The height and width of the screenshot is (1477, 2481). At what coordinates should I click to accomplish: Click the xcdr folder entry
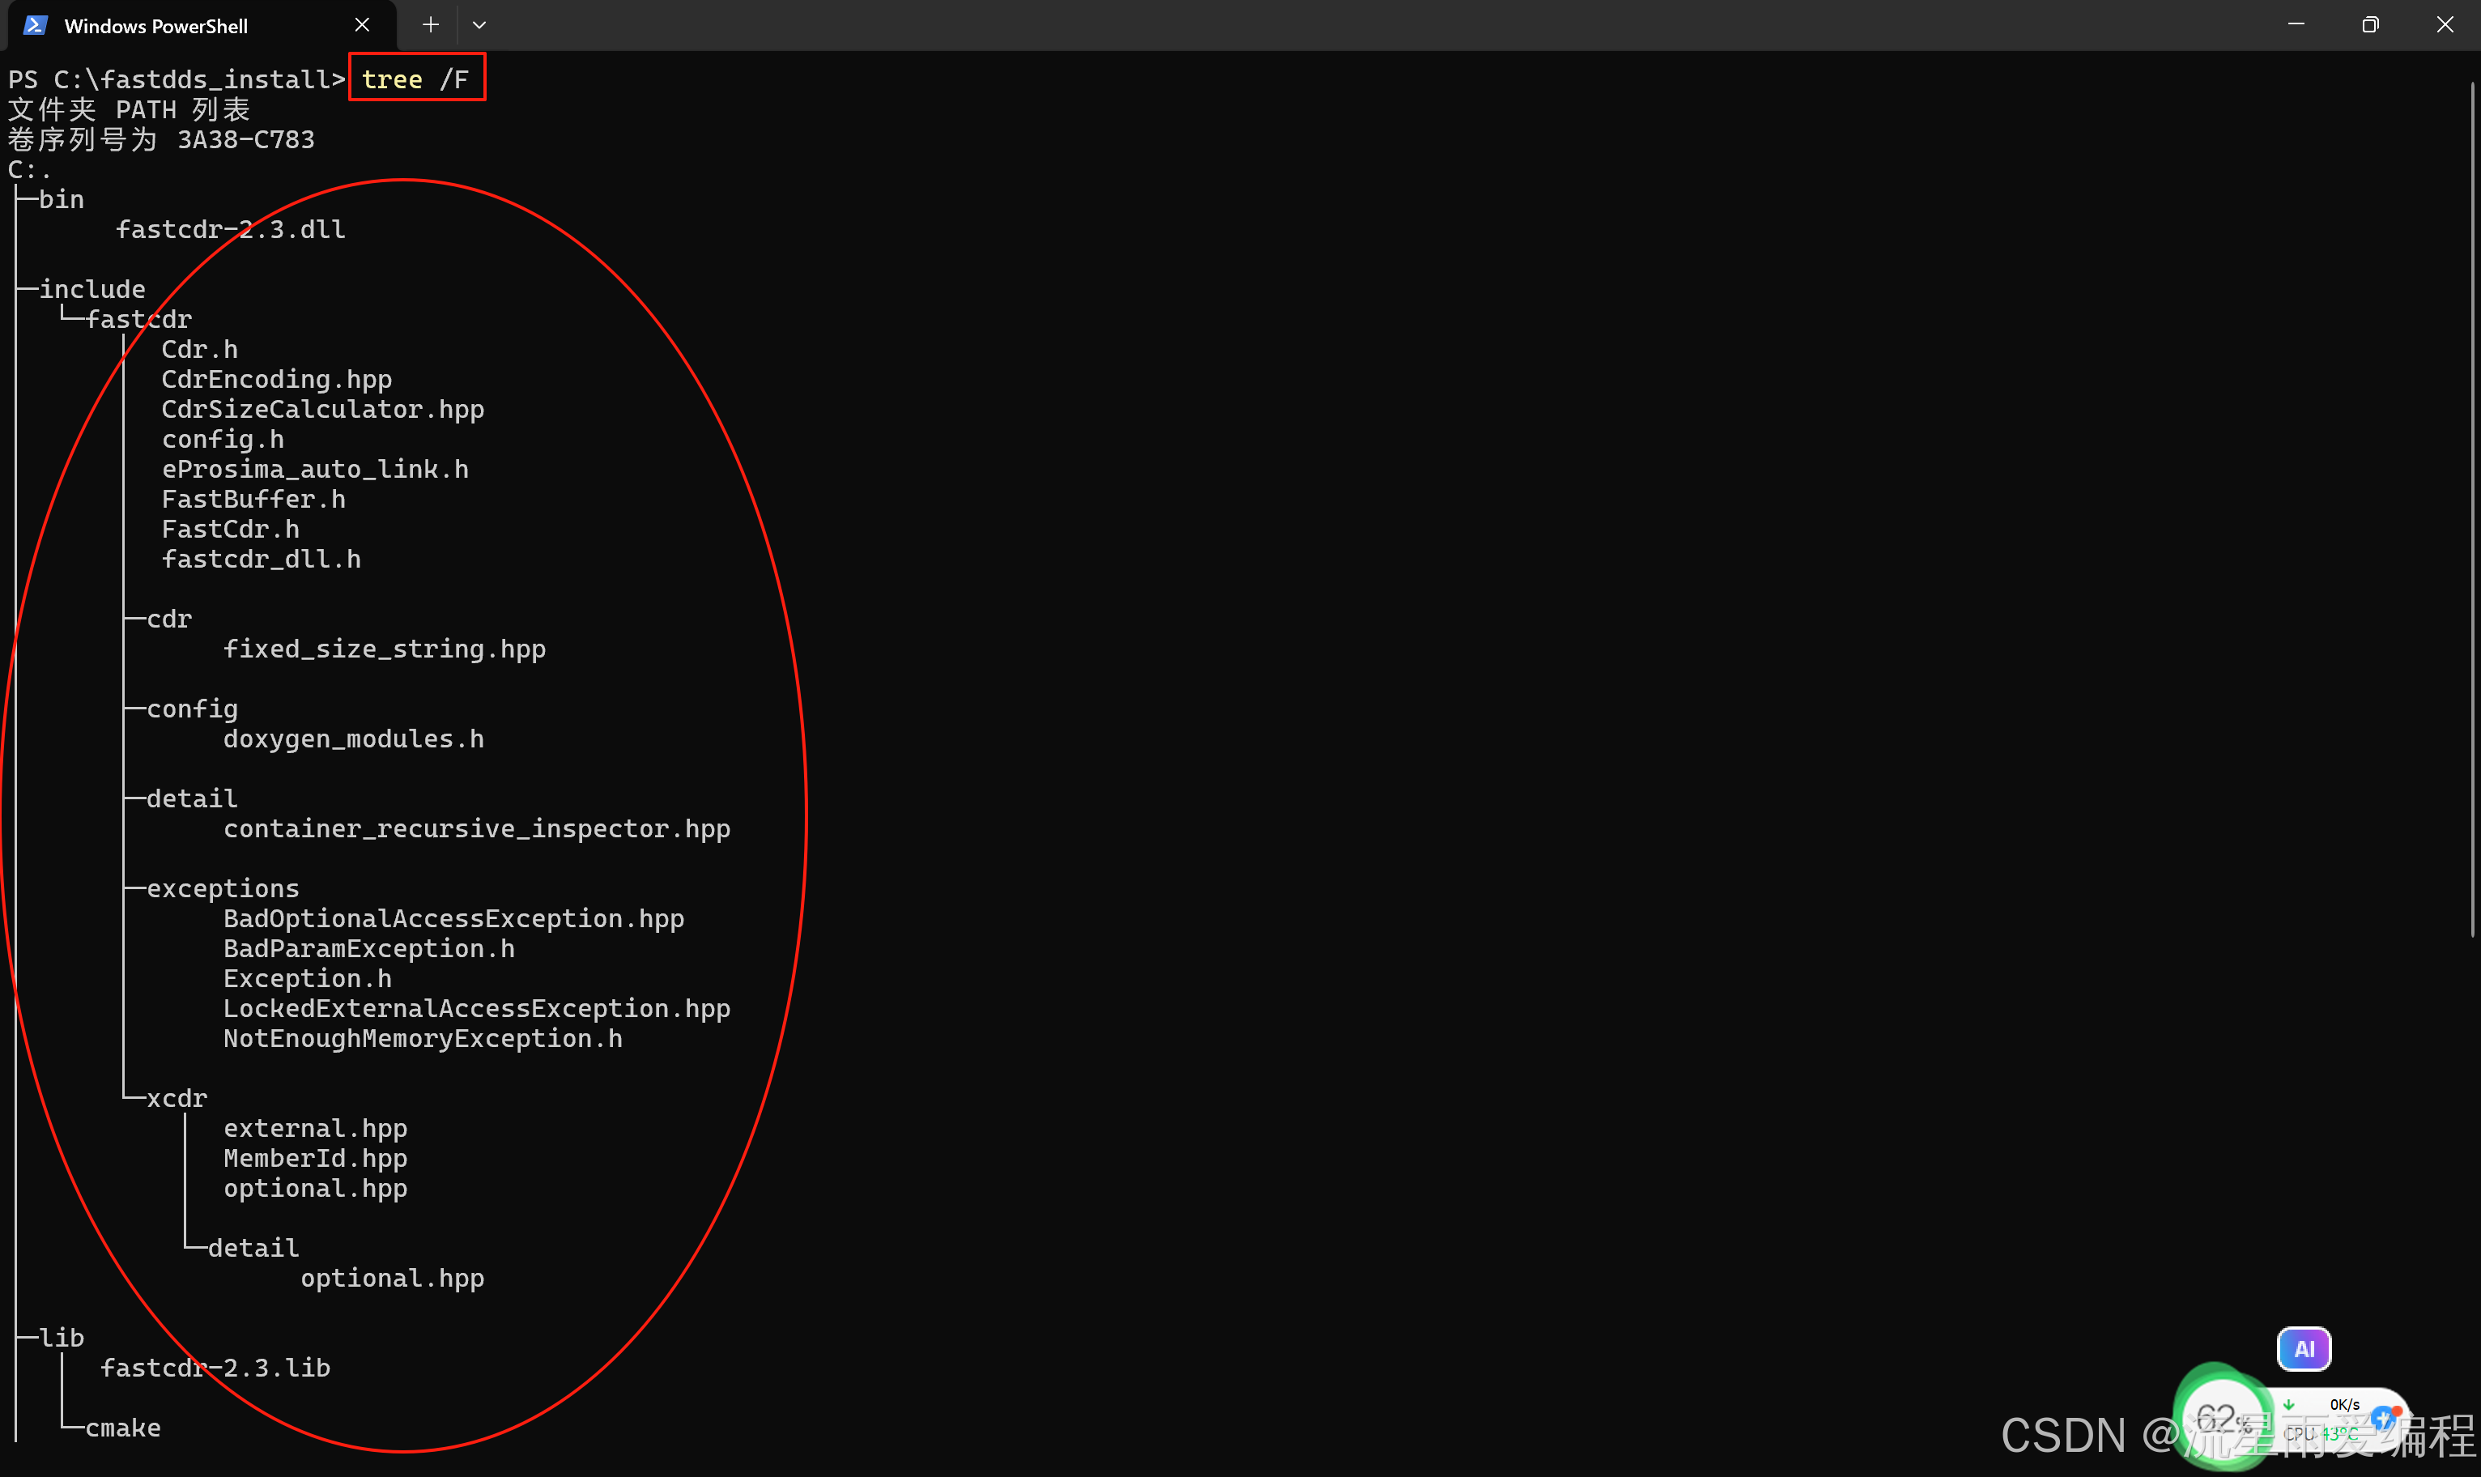click(177, 1099)
